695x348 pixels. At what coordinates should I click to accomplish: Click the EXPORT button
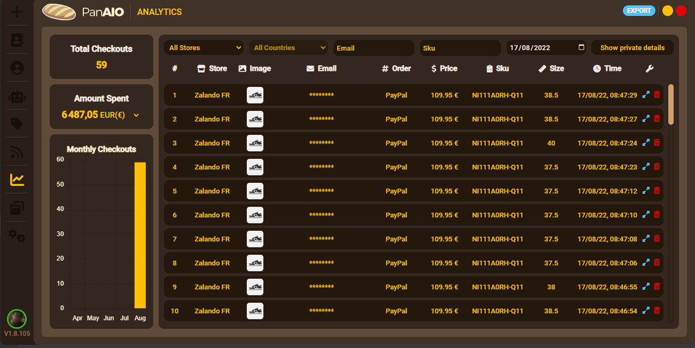(x=639, y=10)
